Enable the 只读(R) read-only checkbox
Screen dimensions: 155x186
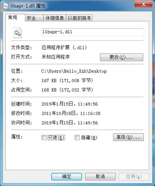coord(44,137)
